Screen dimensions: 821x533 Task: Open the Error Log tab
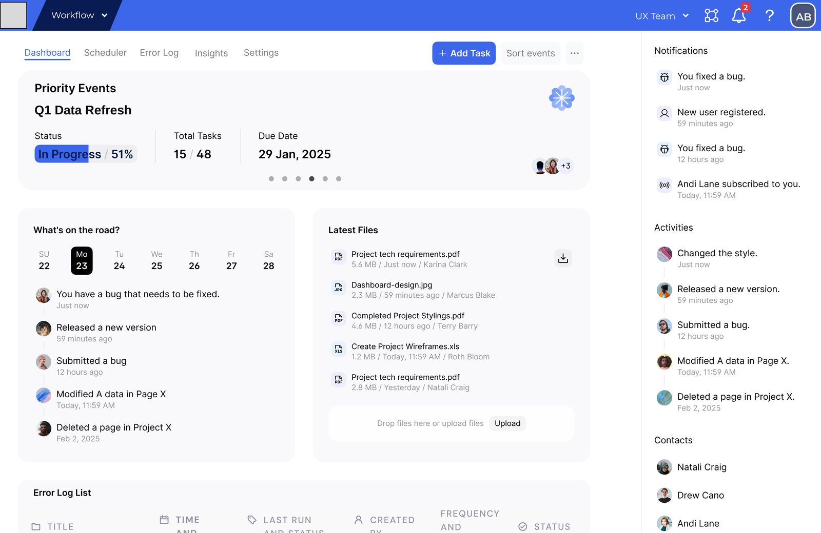pyautogui.click(x=159, y=53)
